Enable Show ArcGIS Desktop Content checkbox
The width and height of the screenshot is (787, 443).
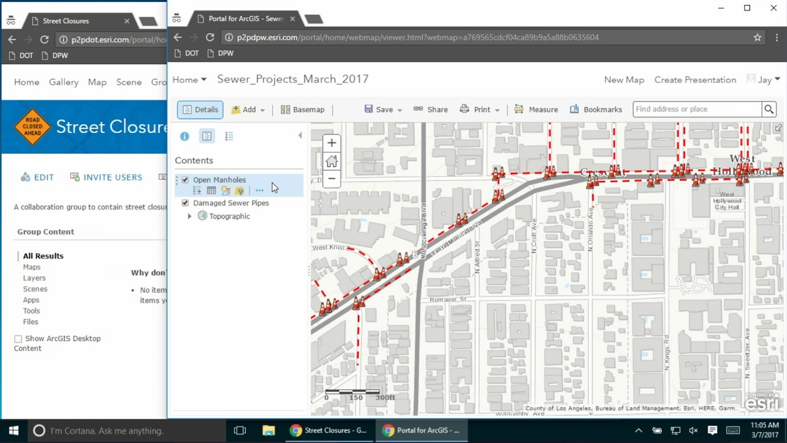[x=18, y=339]
